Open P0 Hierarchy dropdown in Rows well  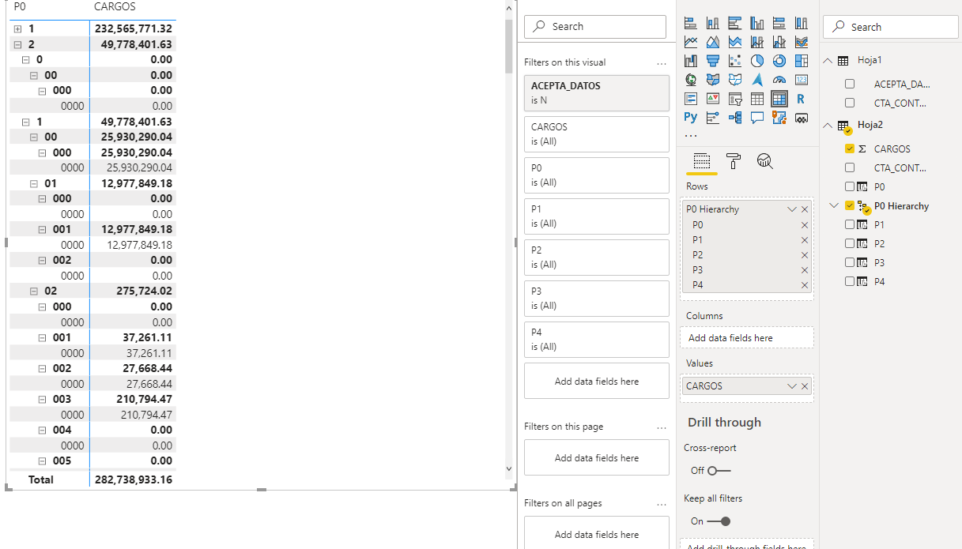pyautogui.click(x=791, y=209)
